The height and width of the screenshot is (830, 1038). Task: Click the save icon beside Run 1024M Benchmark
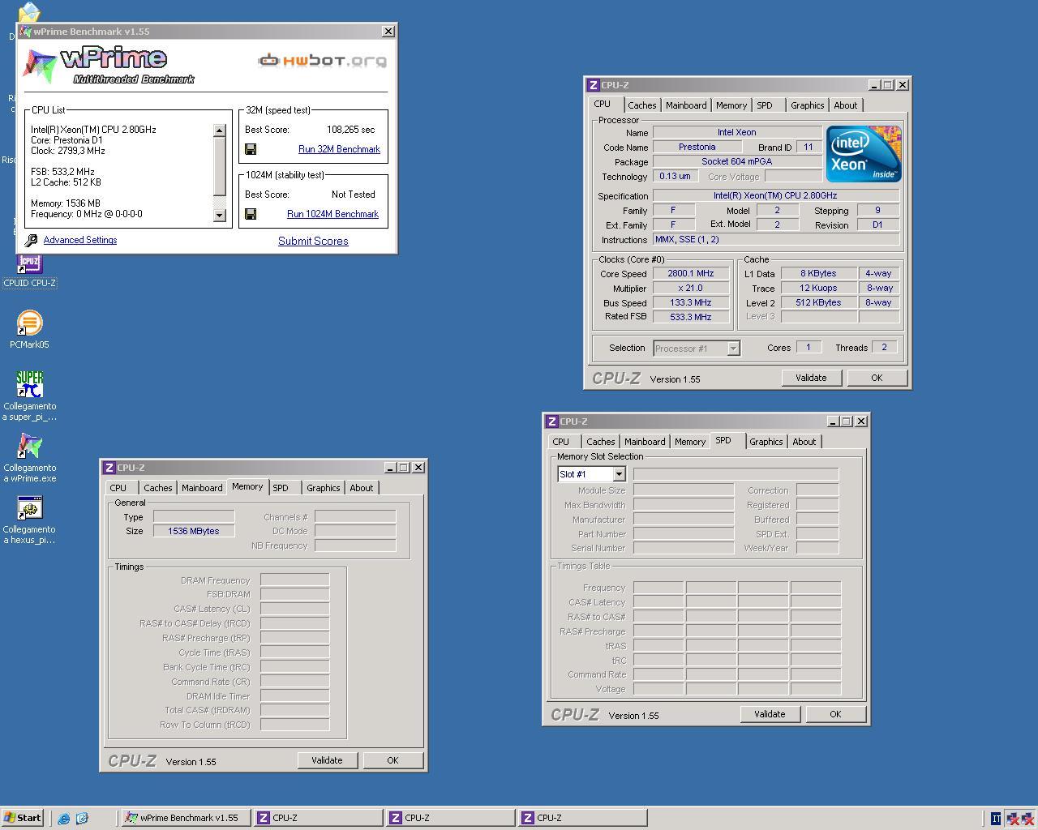point(251,214)
